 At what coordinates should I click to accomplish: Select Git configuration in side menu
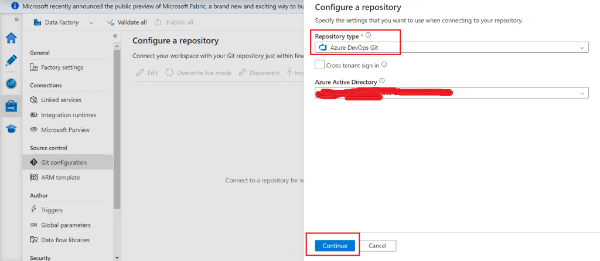coord(63,162)
